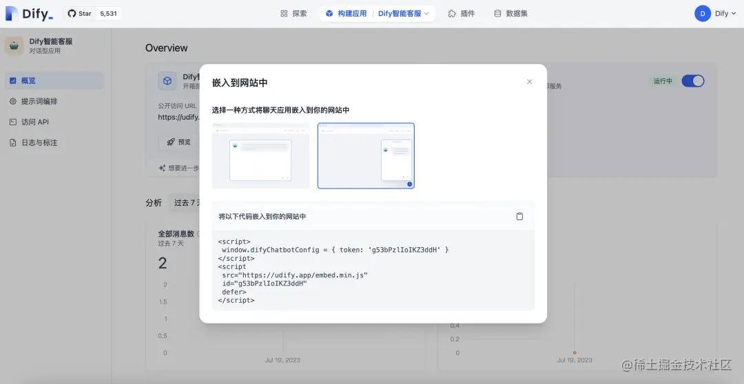Select the 构建应用 tab
Viewport: 744px width, 384px height.
pyautogui.click(x=346, y=13)
